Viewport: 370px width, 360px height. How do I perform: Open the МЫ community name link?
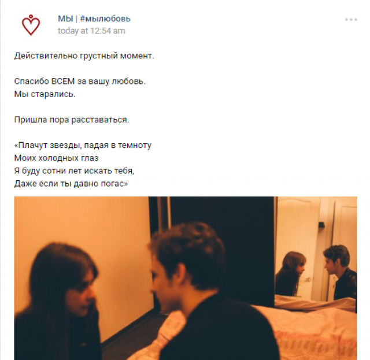click(65, 18)
